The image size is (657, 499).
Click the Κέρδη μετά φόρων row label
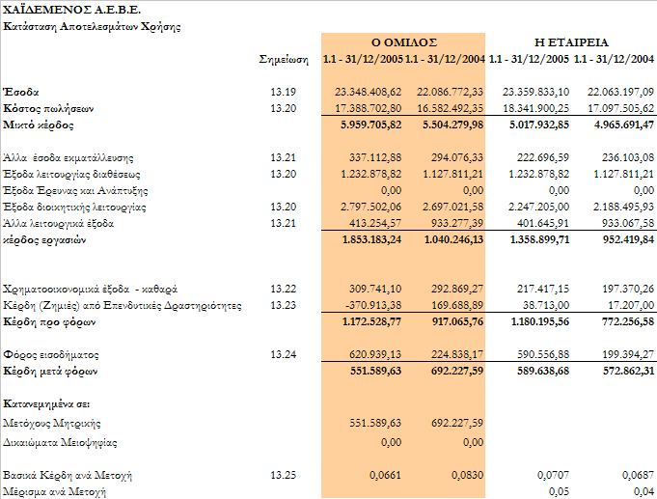tap(50, 372)
